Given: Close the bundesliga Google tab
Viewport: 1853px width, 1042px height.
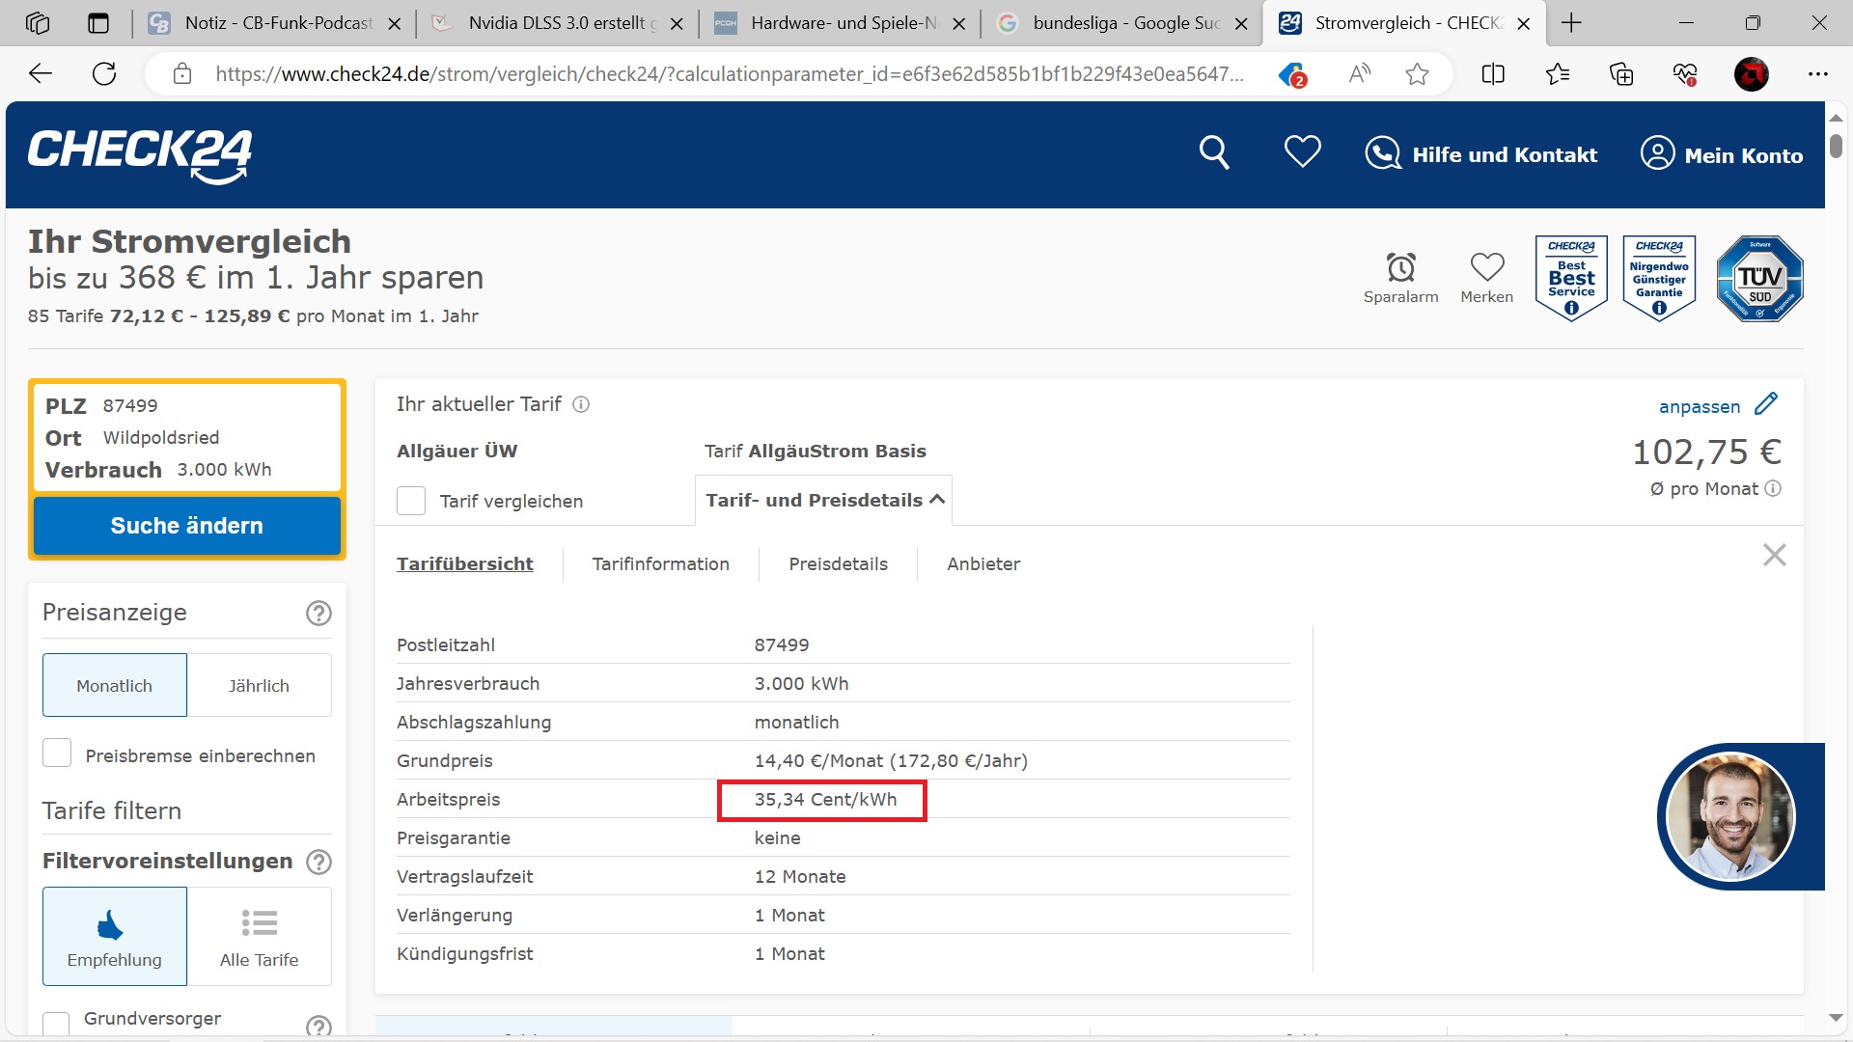Looking at the screenshot, I should click(1241, 24).
